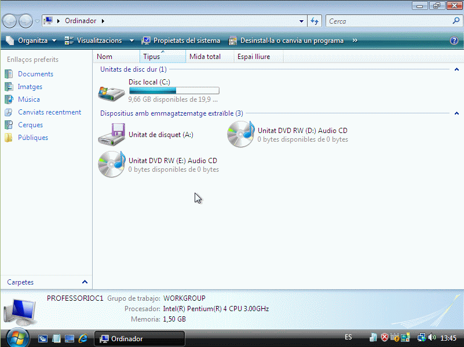Screen dimensions: 464x347
Task: Open the address bar history dropdown
Action: (x=302, y=21)
